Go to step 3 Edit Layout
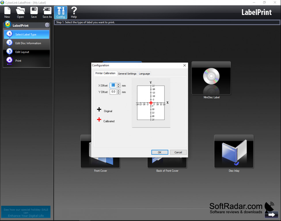The height and width of the screenshot is (221, 281). pos(26,52)
